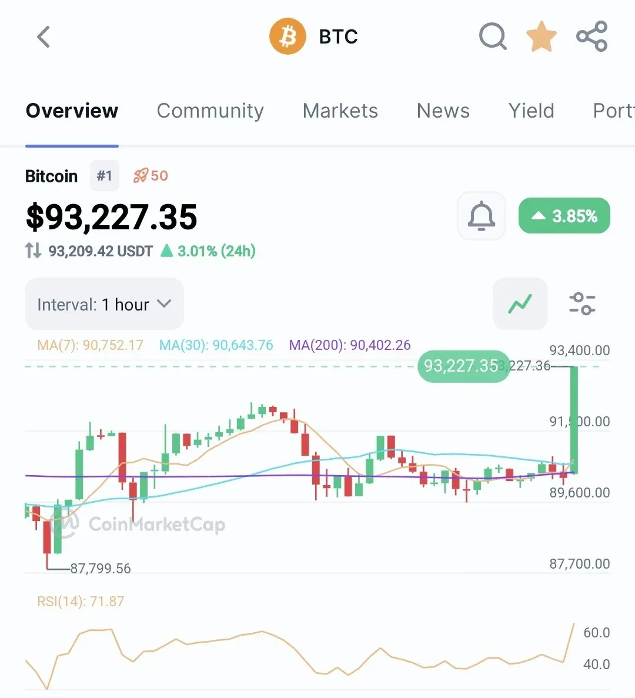Image resolution: width=635 pixels, height=698 pixels.
Task: Expand the Interval 1 hour dropdown
Action: click(x=104, y=304)
